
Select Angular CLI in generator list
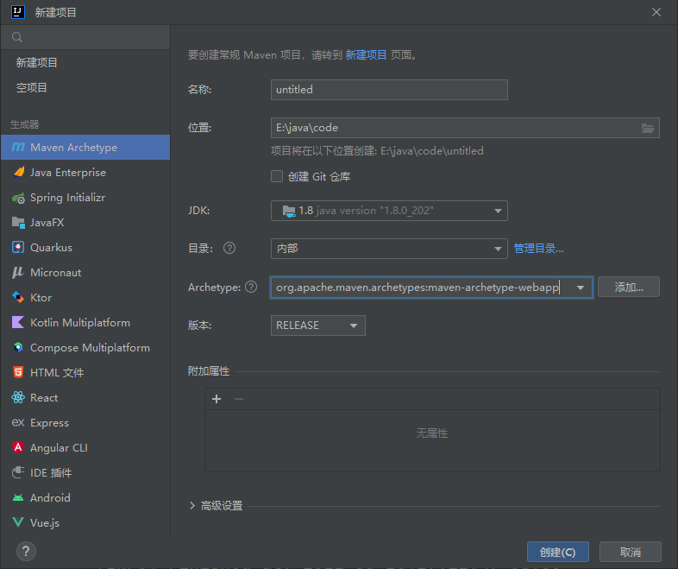pyautogui.click(x=85, y=447)
